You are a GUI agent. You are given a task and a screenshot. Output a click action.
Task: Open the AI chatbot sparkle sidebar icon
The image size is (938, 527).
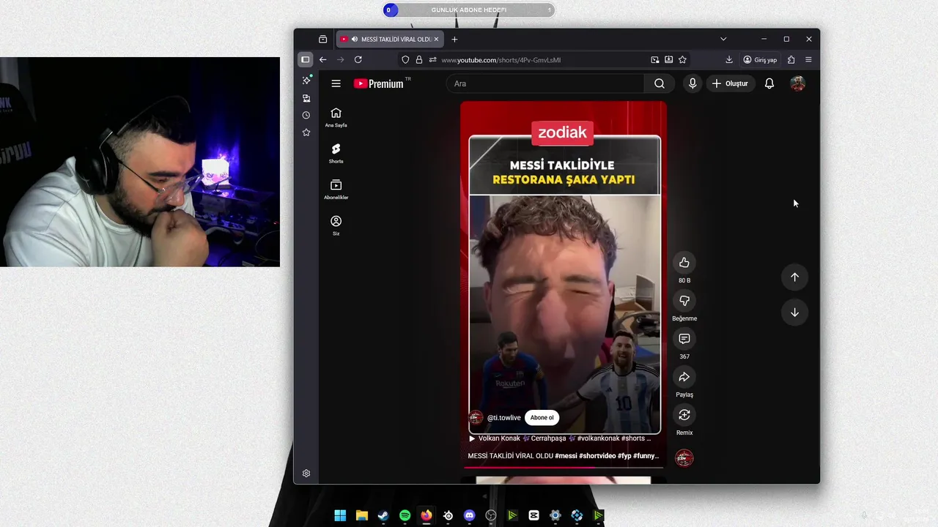[x=306, y=80]
